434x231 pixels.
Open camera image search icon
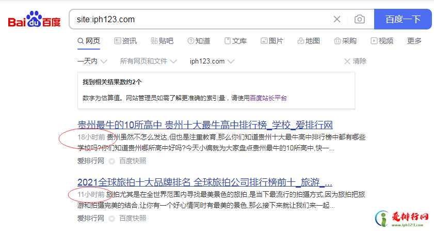point(360,20)
